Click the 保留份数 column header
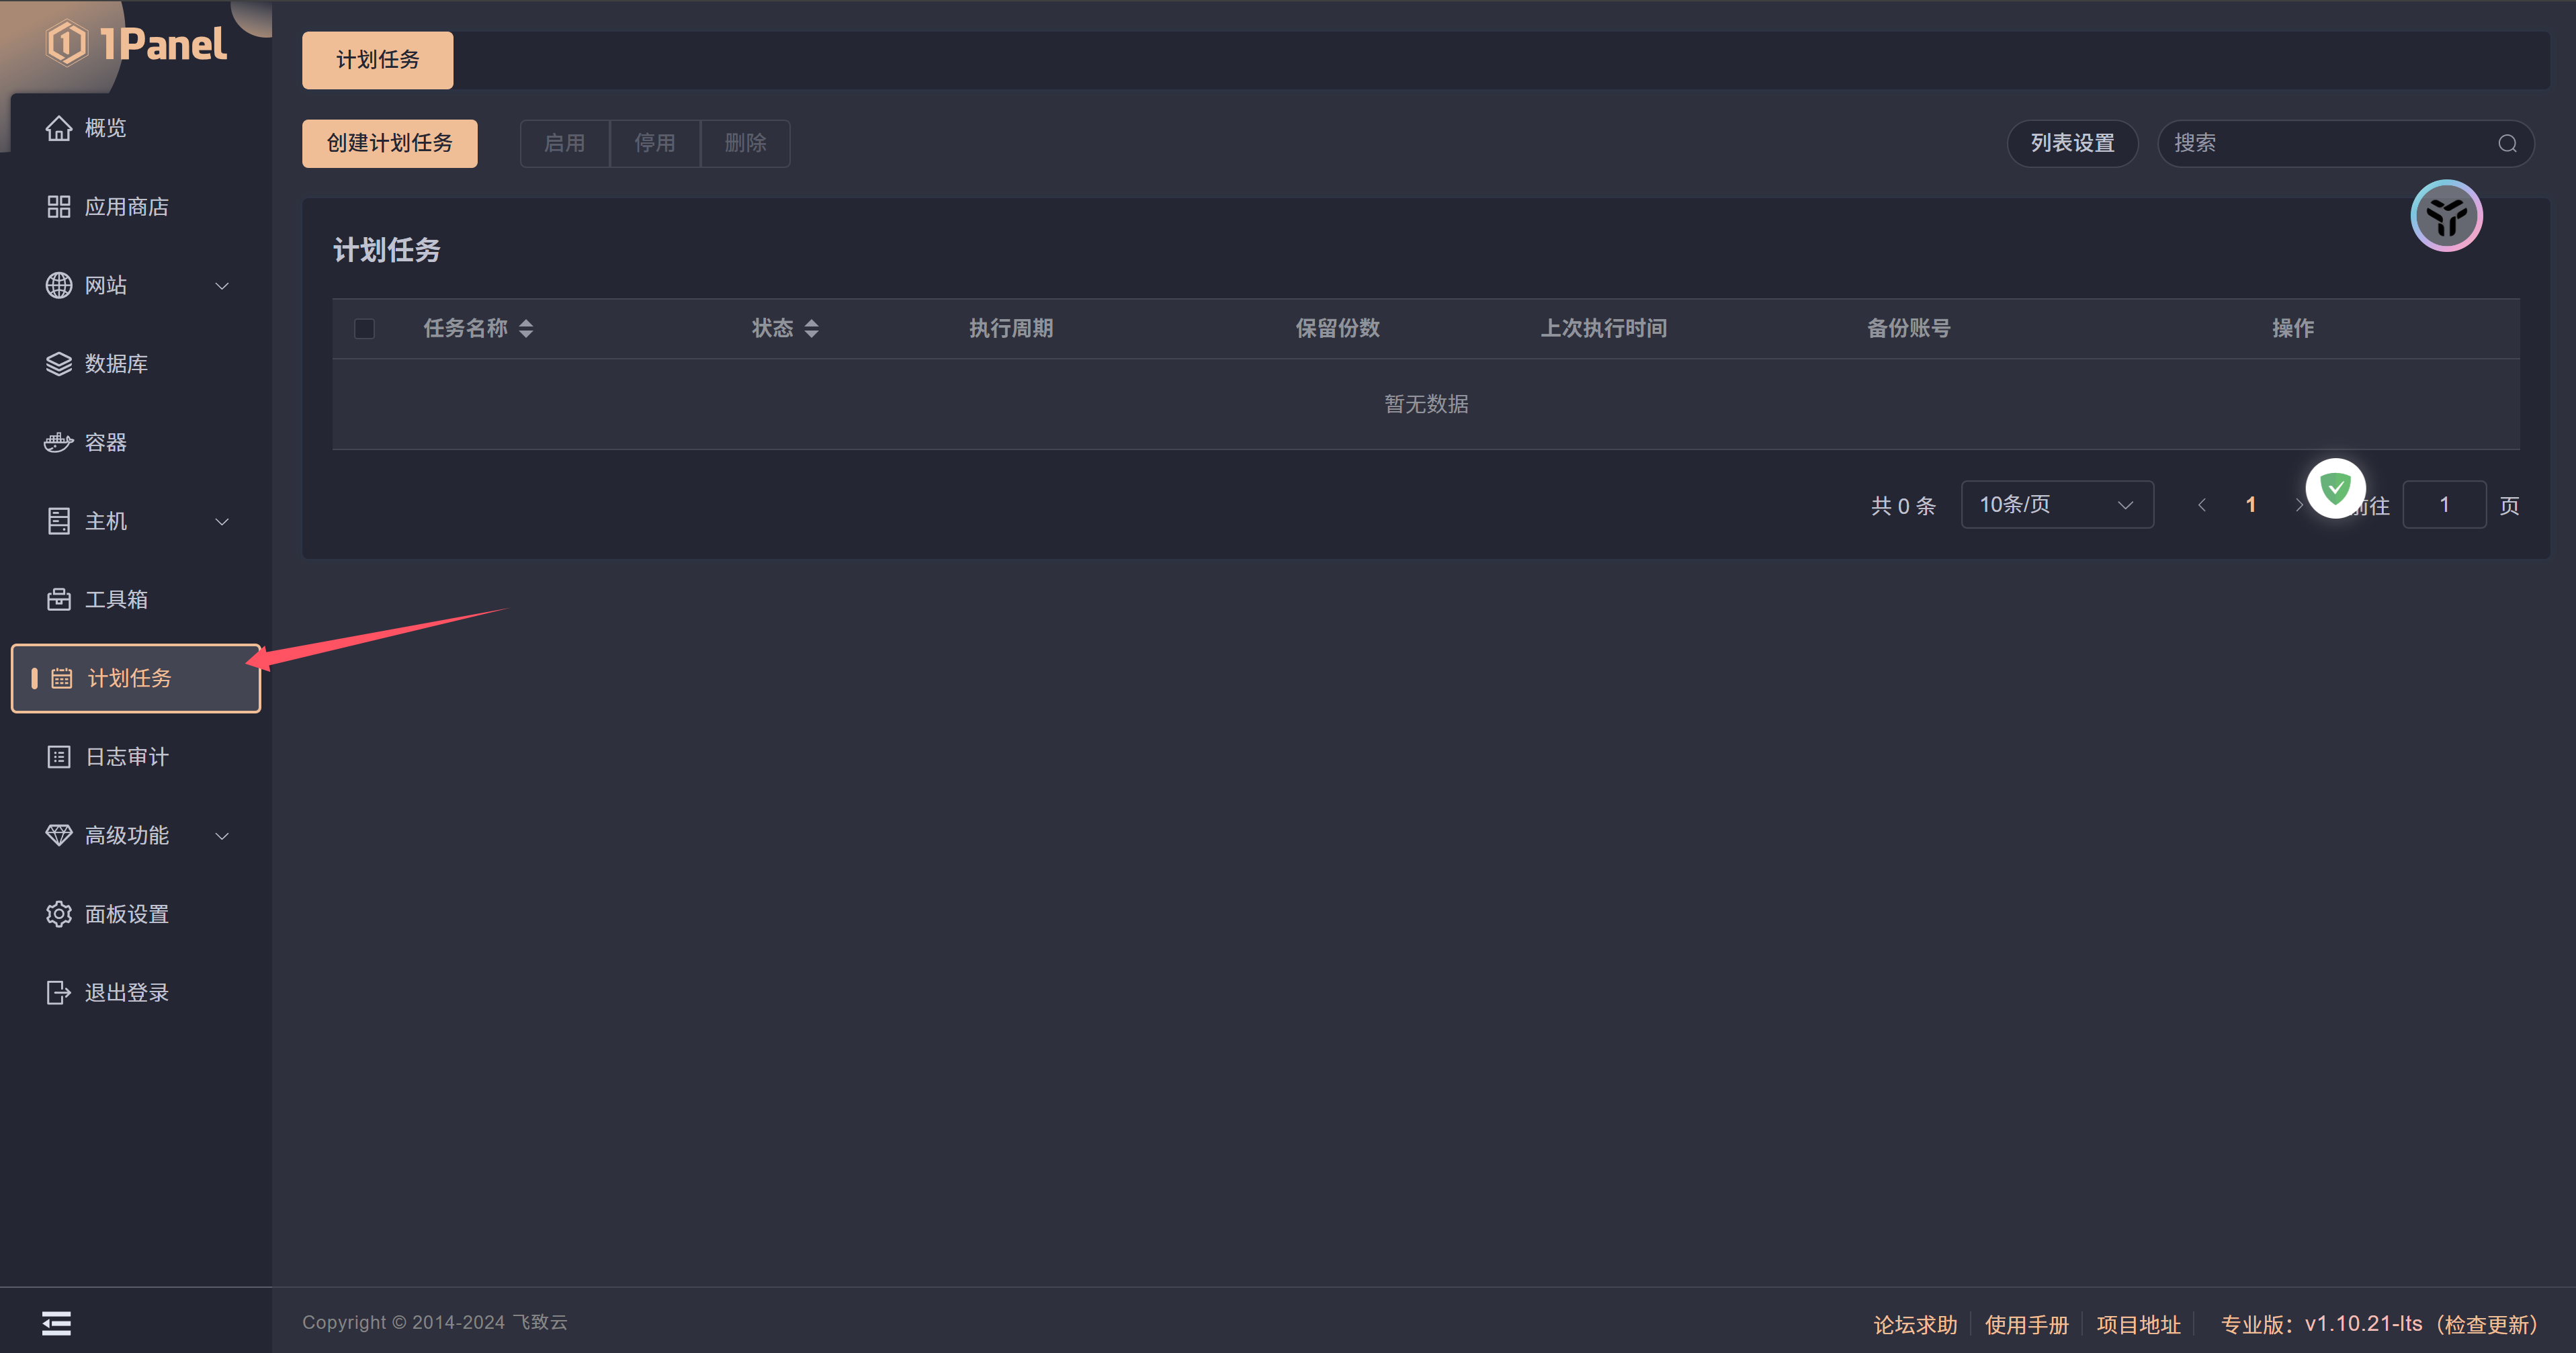This screenshot has height=1353, width=2576. pyautogui.click(x=1337, y=328)
